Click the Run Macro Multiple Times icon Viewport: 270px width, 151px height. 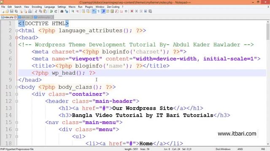pos(146,11)
